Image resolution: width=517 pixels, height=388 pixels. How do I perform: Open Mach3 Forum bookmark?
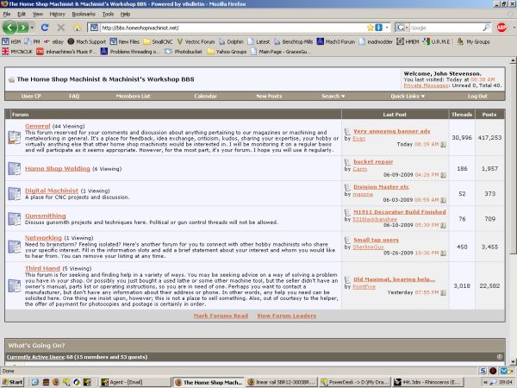[x=336, y=41]
